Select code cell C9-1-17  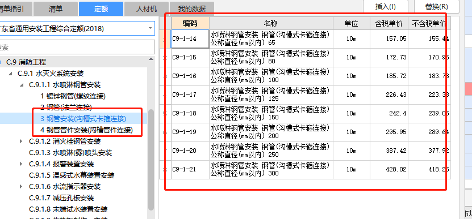(x=190, y=95)
